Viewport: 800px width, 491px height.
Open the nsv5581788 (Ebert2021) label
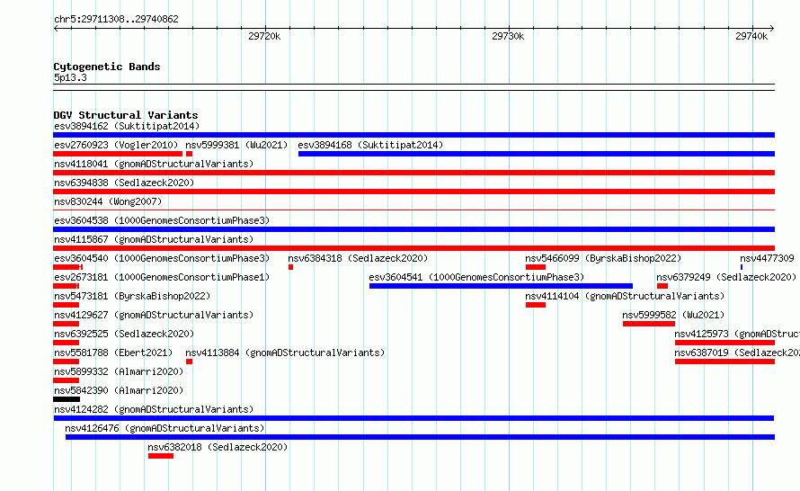click(113, 353)
